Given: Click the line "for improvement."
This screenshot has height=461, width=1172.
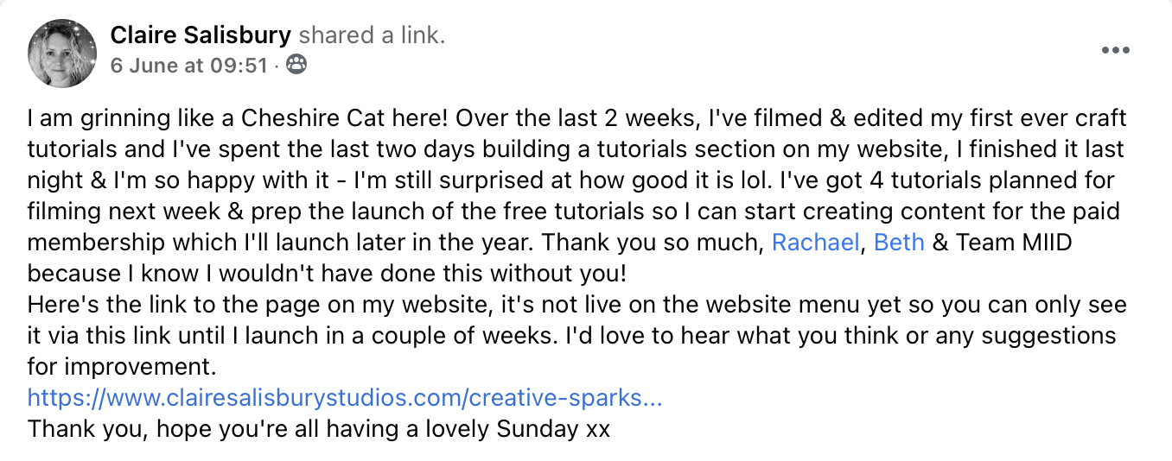Looking at the screenshot, I should [x=120, y=367].
